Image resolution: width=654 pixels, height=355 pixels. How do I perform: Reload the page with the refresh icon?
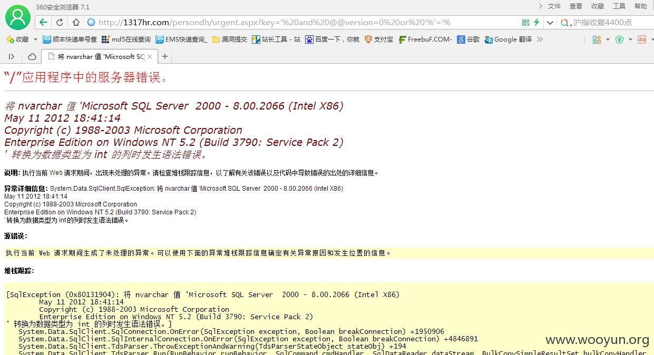click(x=60, y=22)
